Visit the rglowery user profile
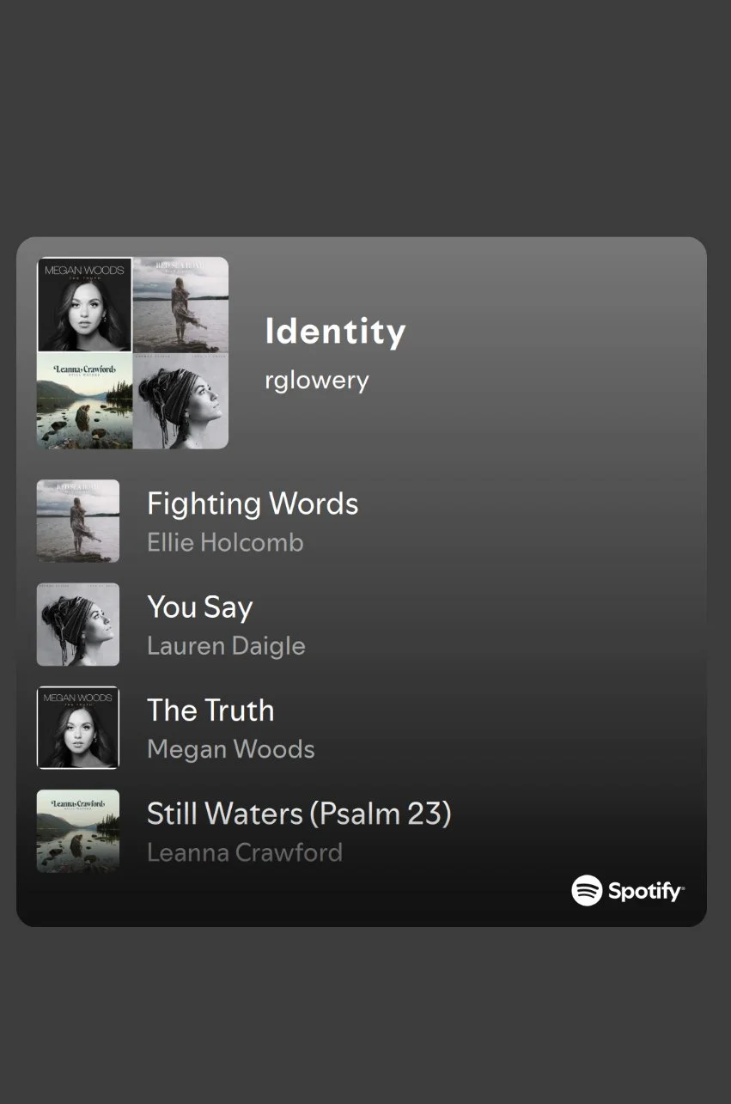 pyautogui.click(x=316, y=380)
